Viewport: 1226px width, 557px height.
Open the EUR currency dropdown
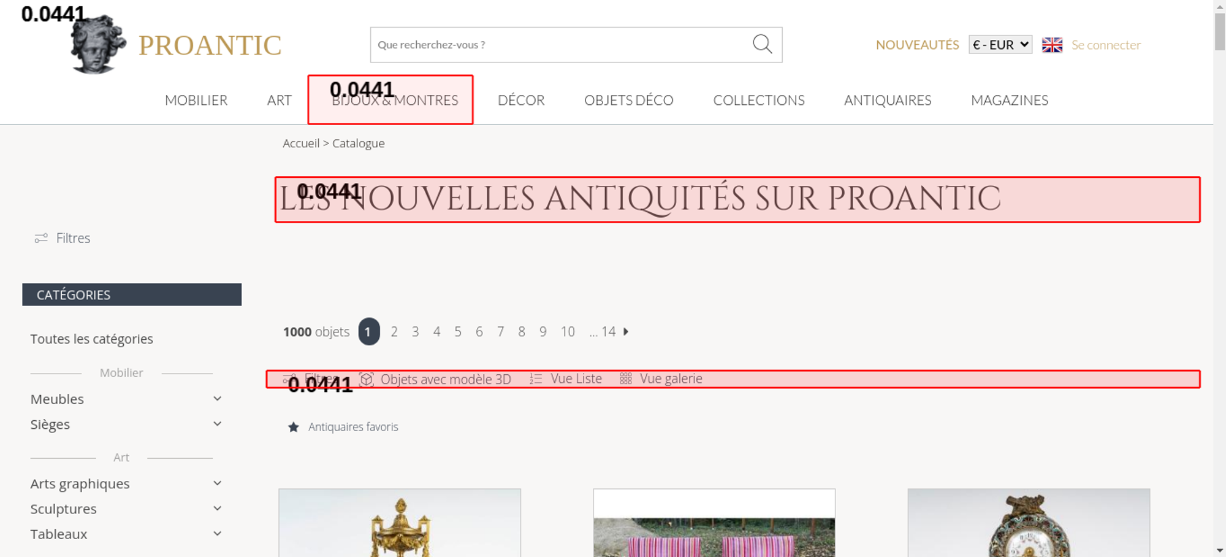coord(1000,45)
